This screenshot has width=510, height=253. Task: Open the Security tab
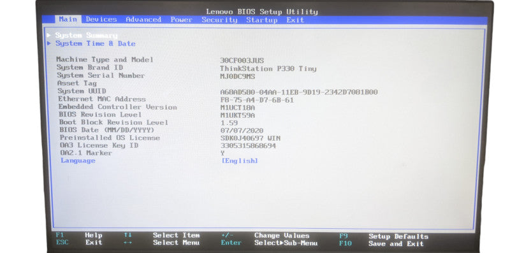coord(219,20)
